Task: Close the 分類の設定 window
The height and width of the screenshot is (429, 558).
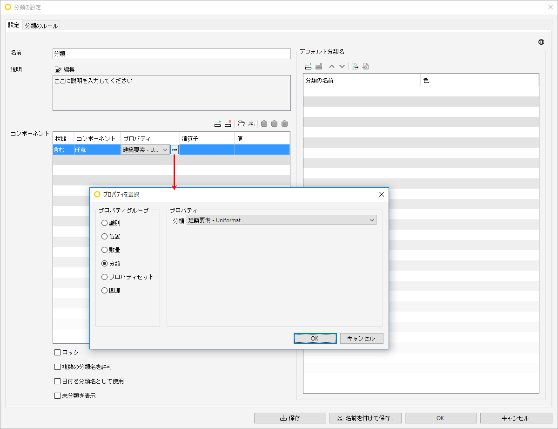Action: coord(550,7)
